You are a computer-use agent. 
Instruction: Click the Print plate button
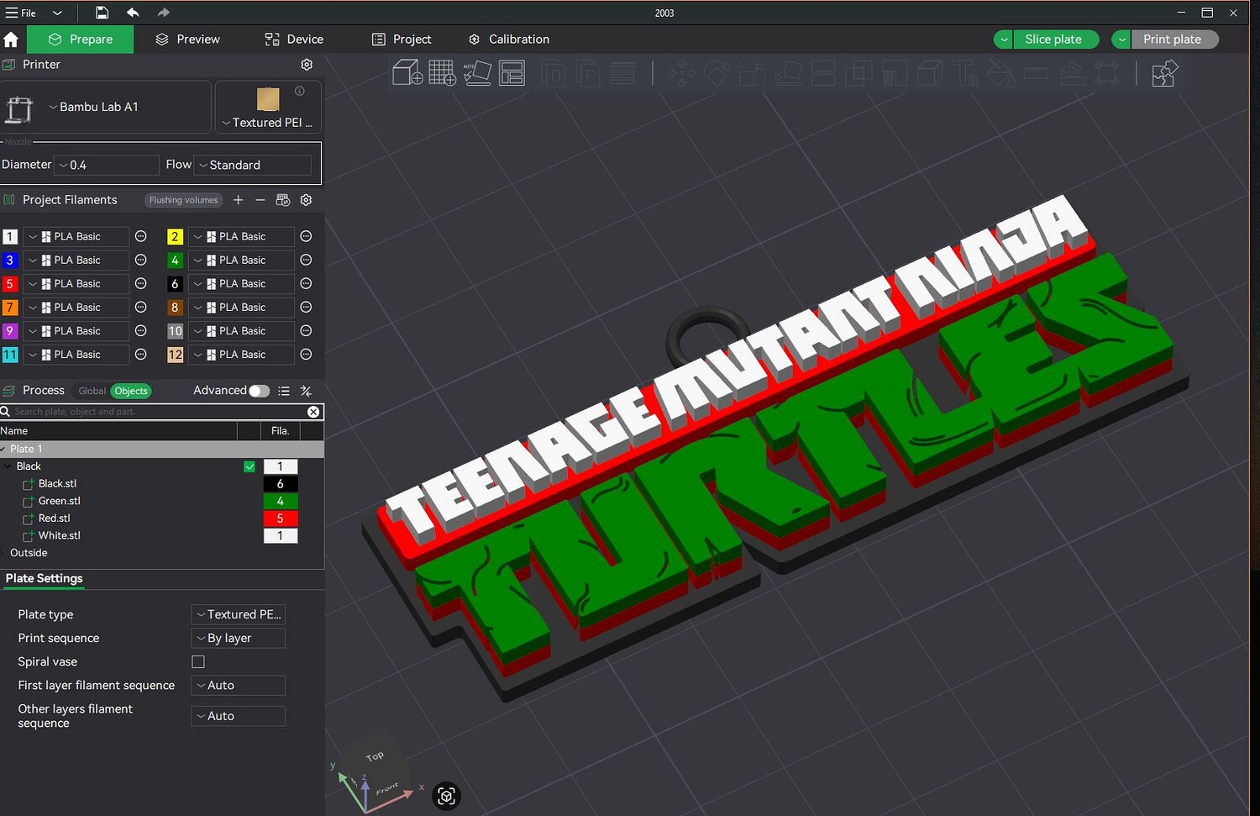pos(1173,39)
